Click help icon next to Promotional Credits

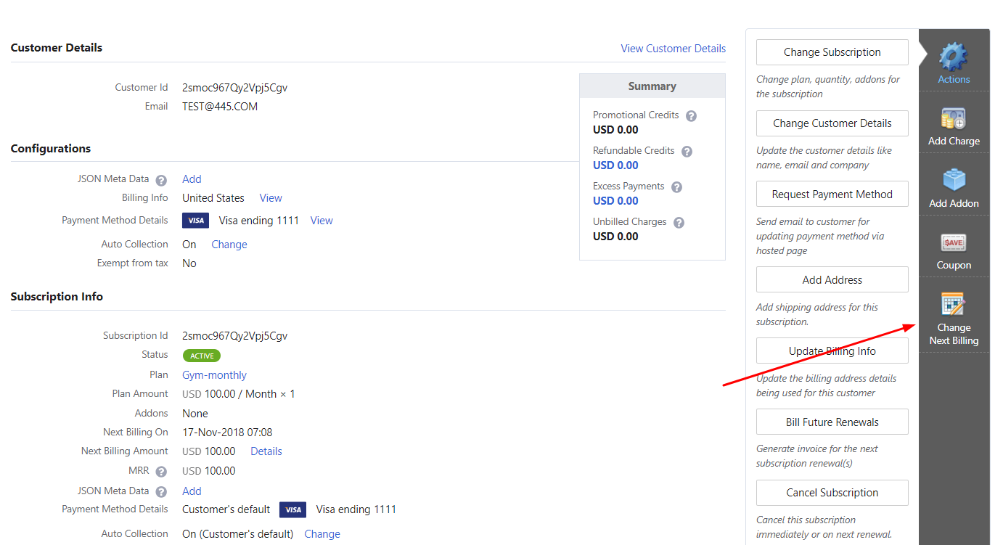point(692,116)
